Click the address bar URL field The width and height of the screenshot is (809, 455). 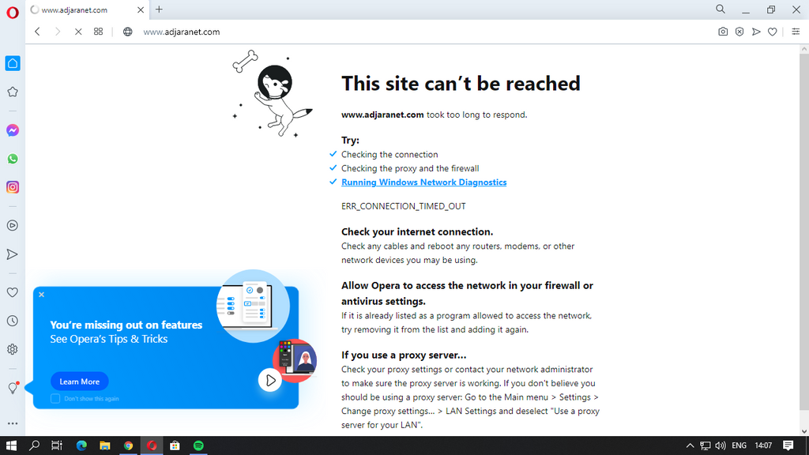tap(423, 32)
